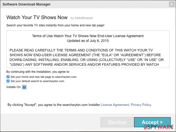Click inside the EULA terms text box
Viewport: 176px width, 132px height.
pos(88,49)
